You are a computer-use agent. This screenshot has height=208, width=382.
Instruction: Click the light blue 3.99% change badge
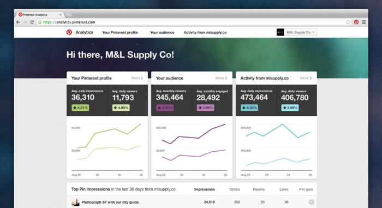click(290, 108)
